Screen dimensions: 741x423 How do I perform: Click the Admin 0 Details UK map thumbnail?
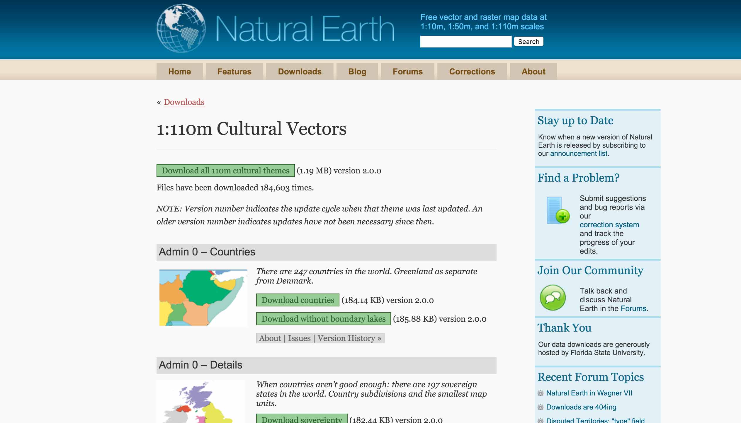pyautogui.click(x=201, y=402)
